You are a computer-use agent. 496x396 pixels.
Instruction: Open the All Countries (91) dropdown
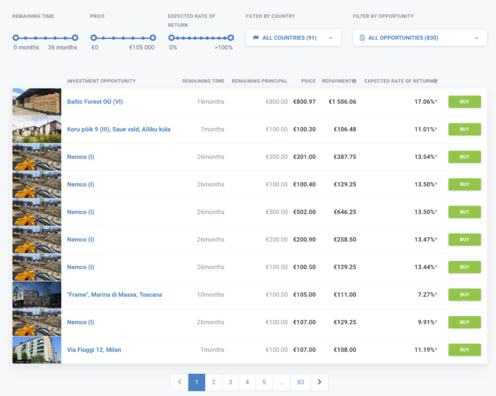click(293, 38)
